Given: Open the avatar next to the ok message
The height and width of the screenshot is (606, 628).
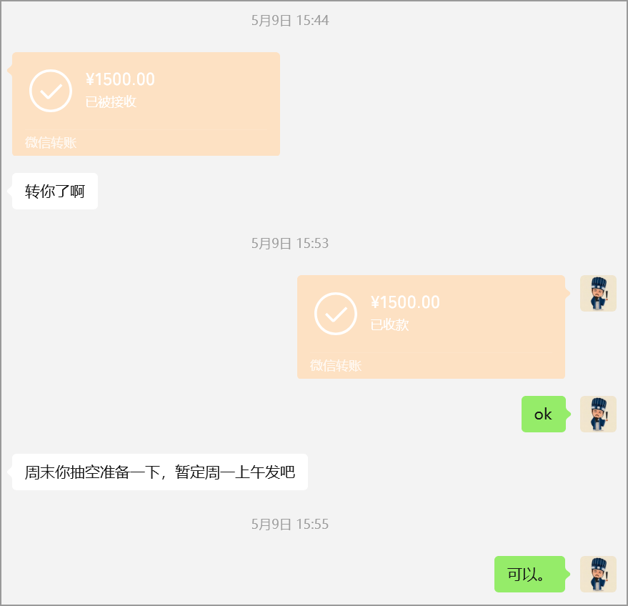Looking at the screenshot, I should click(598, 414).
